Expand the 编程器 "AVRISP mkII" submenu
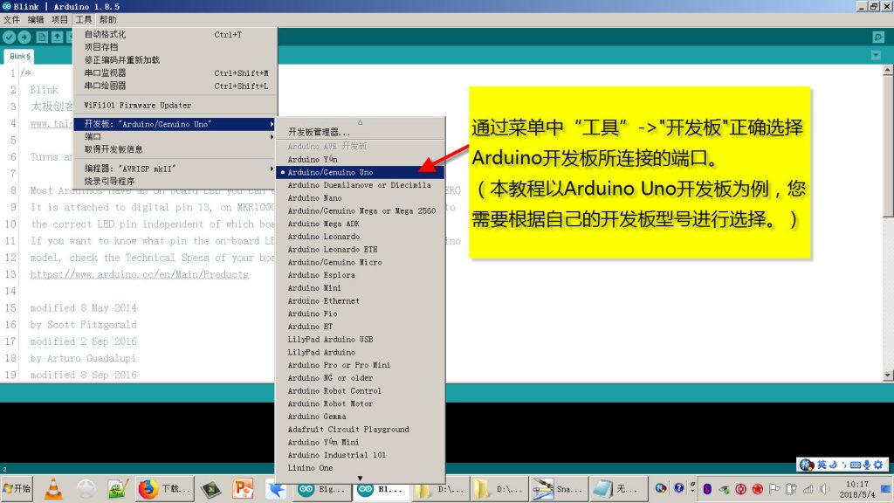894x503 pixels. coord(175,169)
